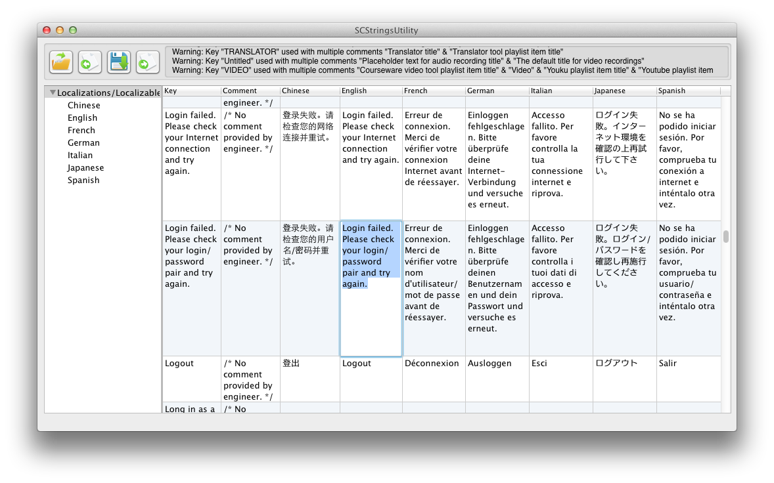Click the Key column header
The height and width of the screenshot is (483, 774).
pos(191,91)
